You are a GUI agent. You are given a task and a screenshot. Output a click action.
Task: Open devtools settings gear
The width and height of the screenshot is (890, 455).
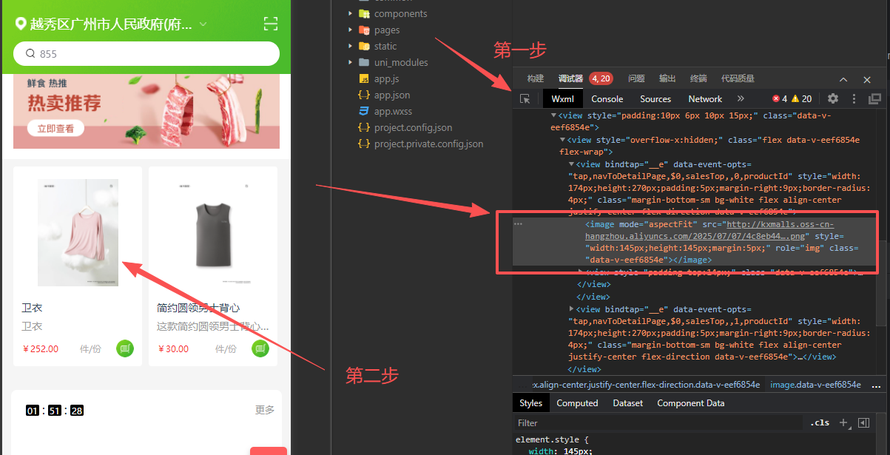pos(833,98)
